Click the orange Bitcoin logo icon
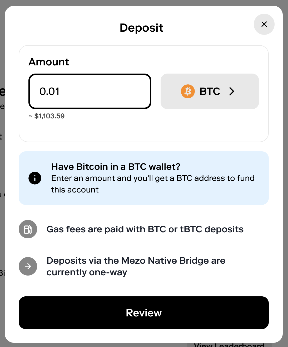The image size is (288, 347). 188,91
